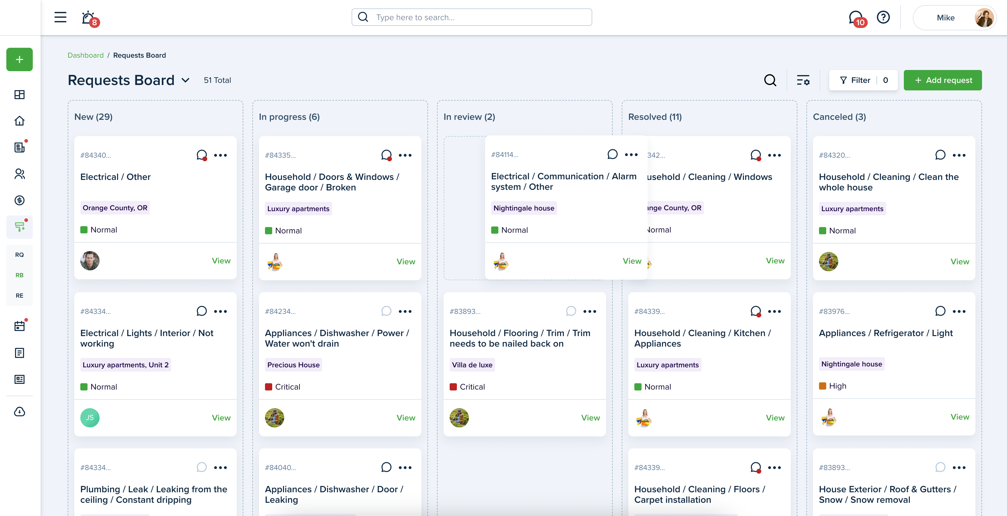View the Lights / Interior / Not working request

221,418
